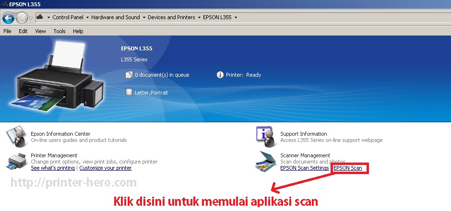This screenshot has width=451, height=211.
Task: Expand dropdown arrow after Control Panel
Action: (x=87, y=18)
